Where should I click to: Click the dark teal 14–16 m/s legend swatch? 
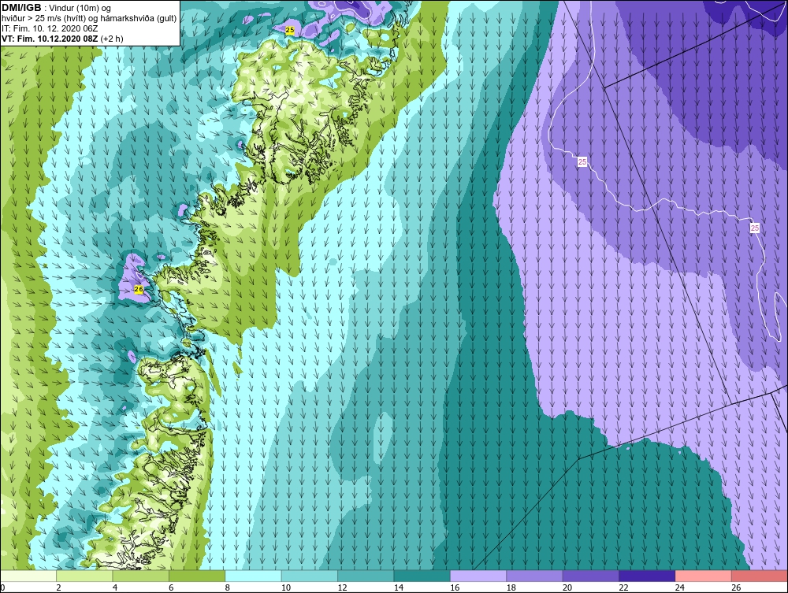pyautogui.click(x=422, y=576)
